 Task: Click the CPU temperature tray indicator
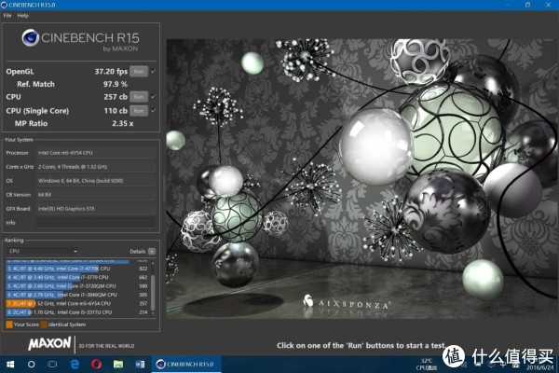point(427,364)
